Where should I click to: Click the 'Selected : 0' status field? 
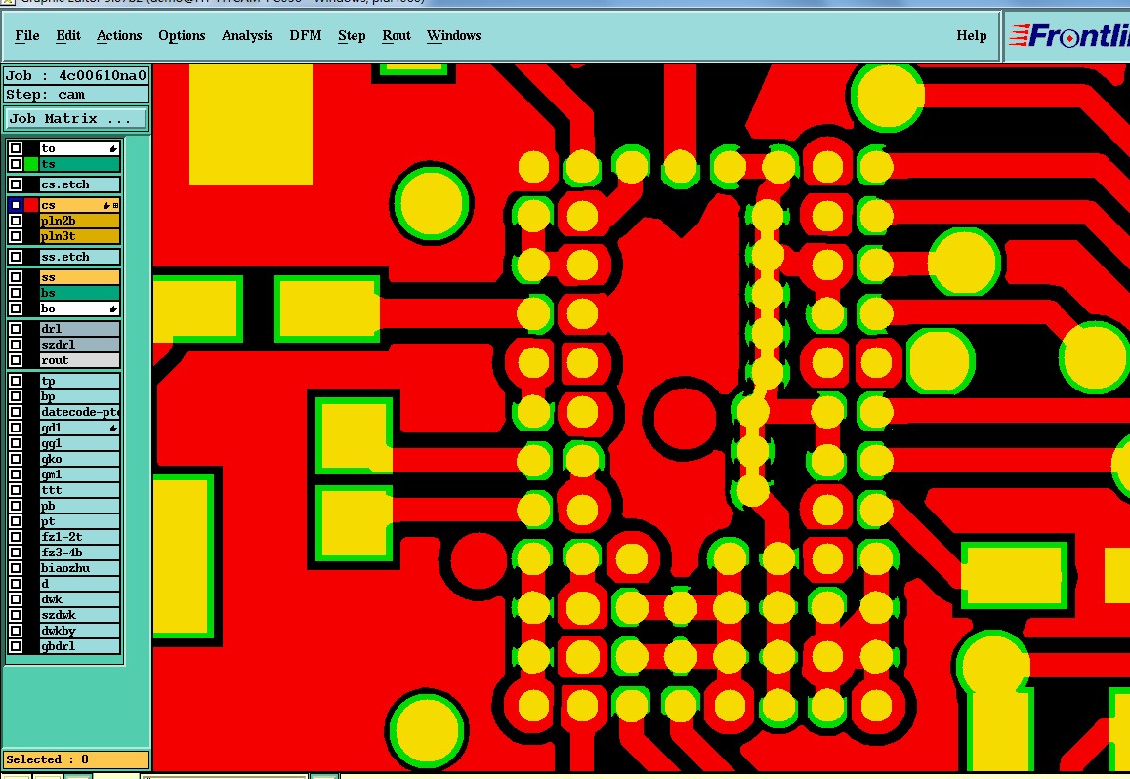pos(75,759)
